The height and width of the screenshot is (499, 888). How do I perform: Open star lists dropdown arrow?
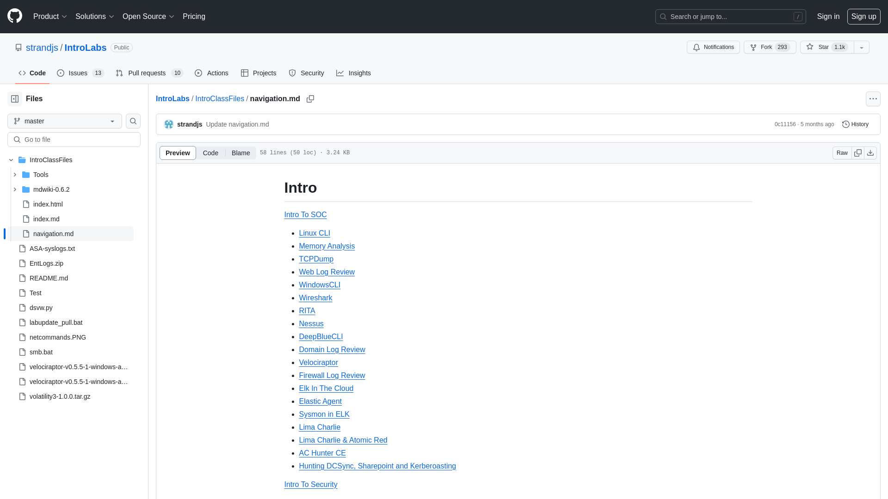coord(862,47)
